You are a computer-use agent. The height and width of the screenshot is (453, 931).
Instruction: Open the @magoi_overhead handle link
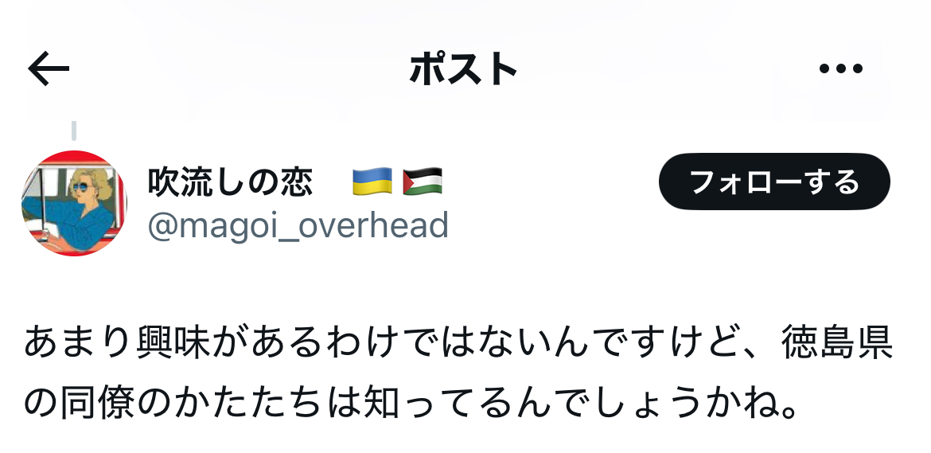point(298,226)
